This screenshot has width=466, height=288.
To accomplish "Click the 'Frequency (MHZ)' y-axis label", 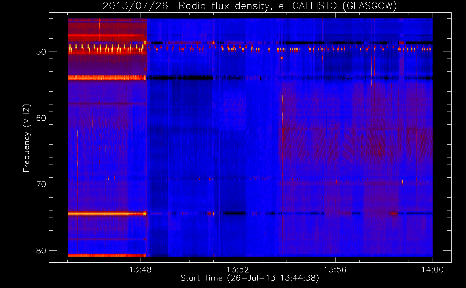I will tap(26, 138).
